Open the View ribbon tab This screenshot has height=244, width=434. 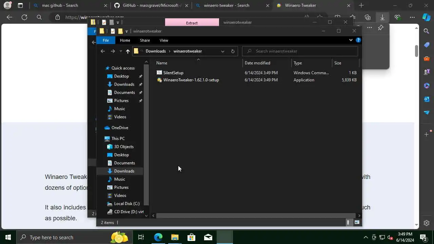click(x=164, y=40)
